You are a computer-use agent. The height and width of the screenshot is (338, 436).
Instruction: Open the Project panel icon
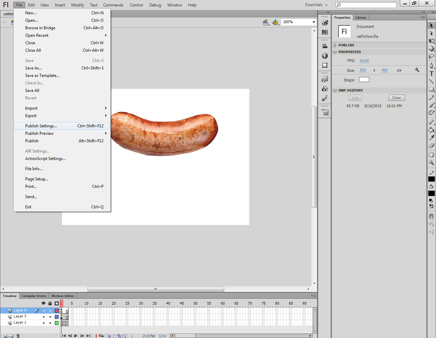325,112
